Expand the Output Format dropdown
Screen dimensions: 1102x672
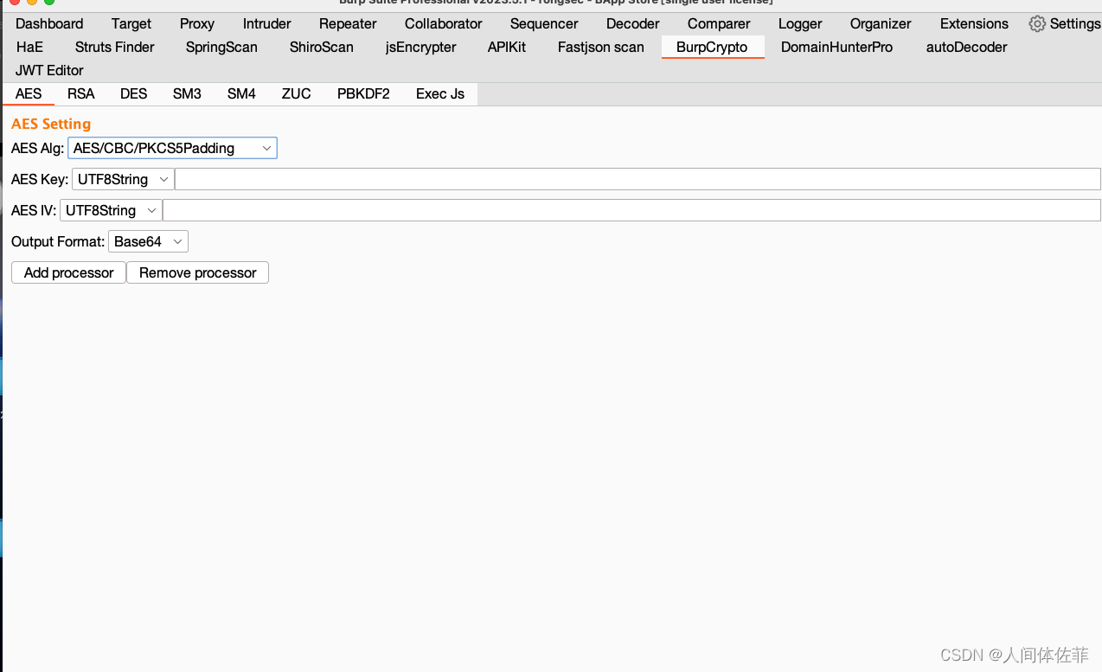(148, 241)
